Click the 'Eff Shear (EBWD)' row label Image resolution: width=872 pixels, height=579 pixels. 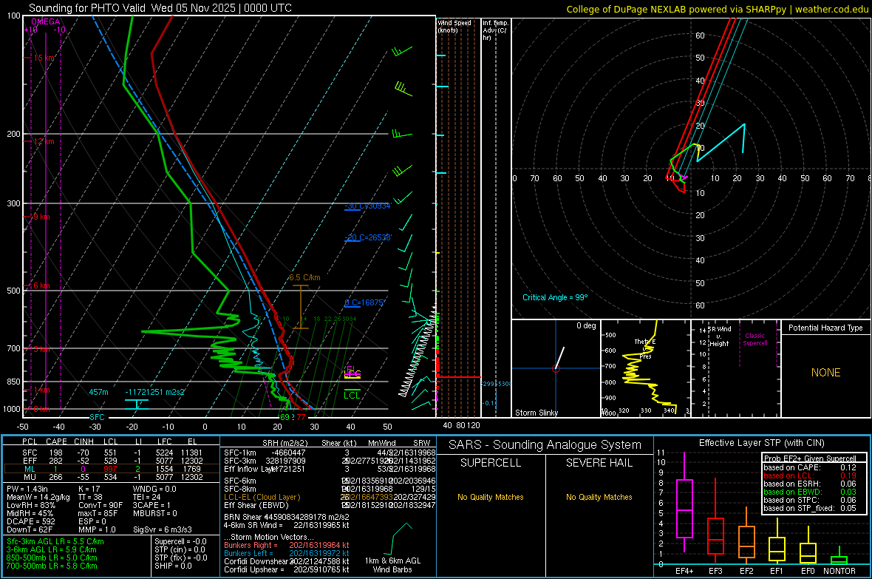[256, 505]
